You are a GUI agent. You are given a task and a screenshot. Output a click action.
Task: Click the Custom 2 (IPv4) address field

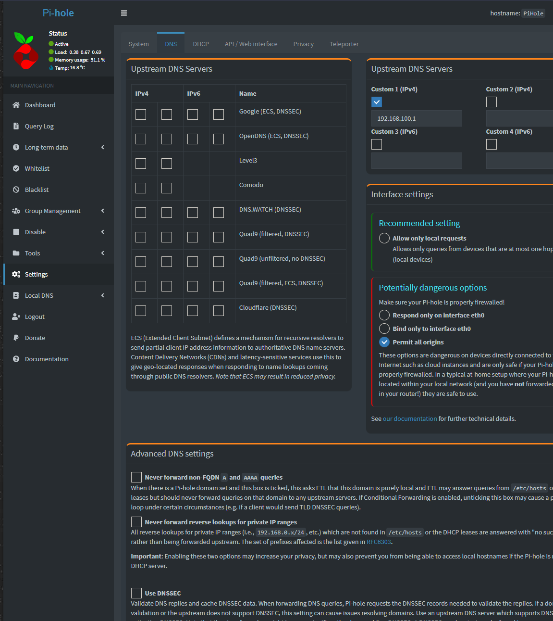point(519,118)
